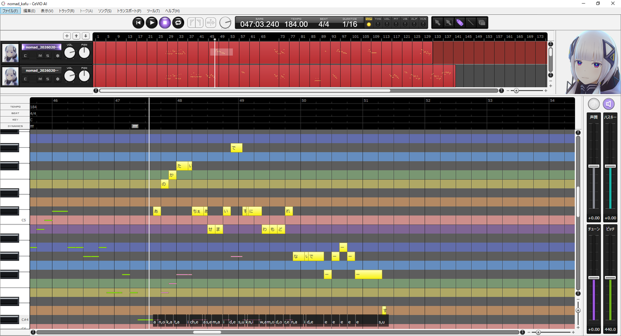Toggle loop playback button
This screenshot has width=621, height=336.
pos(178,22)
